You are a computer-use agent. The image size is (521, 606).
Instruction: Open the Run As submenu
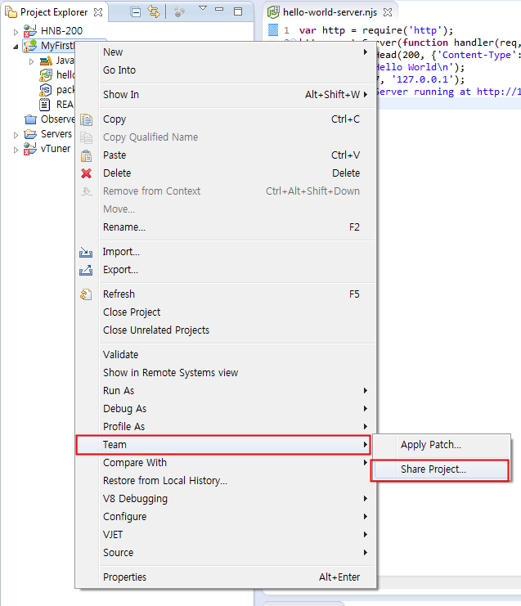click(226, 391)
